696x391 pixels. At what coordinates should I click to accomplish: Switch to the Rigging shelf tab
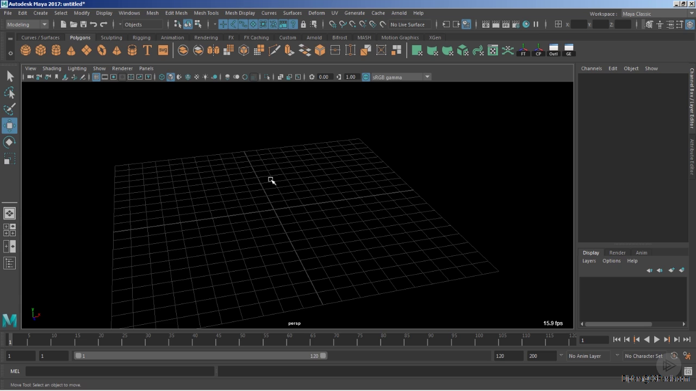141,37
